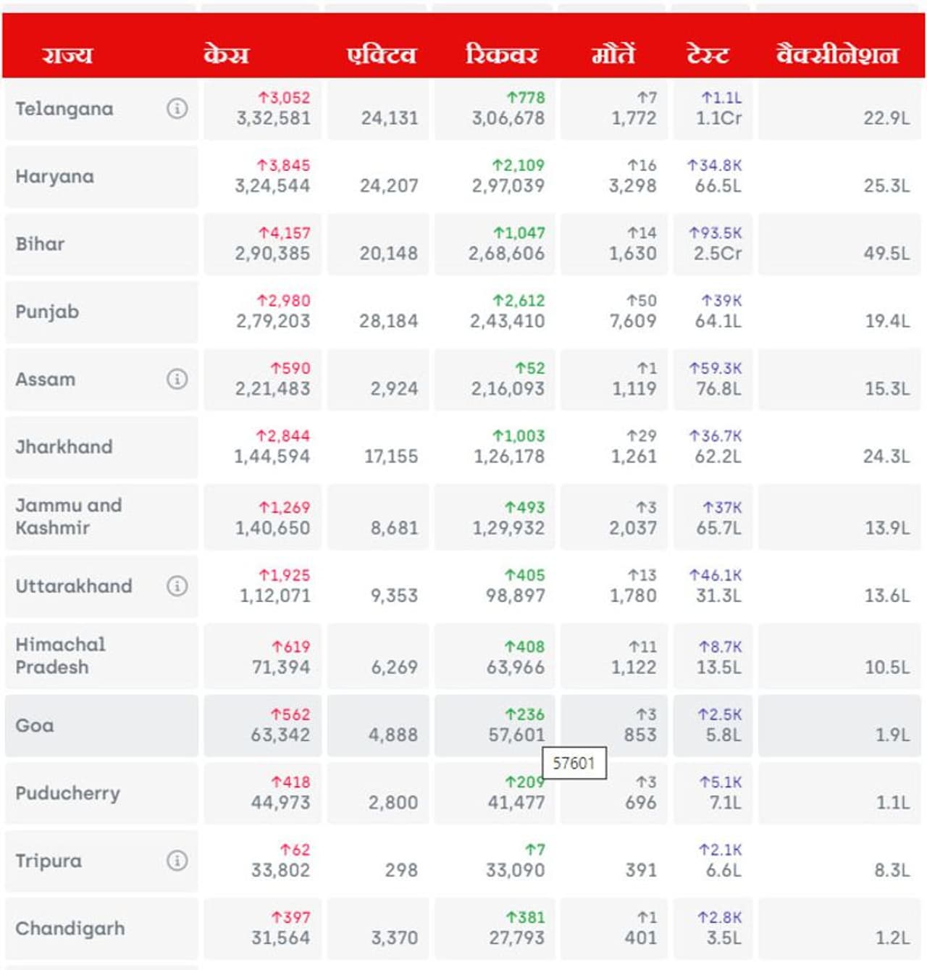927x970 pixels.
Task: Sort by the केस column header
Action: point(226,54)
